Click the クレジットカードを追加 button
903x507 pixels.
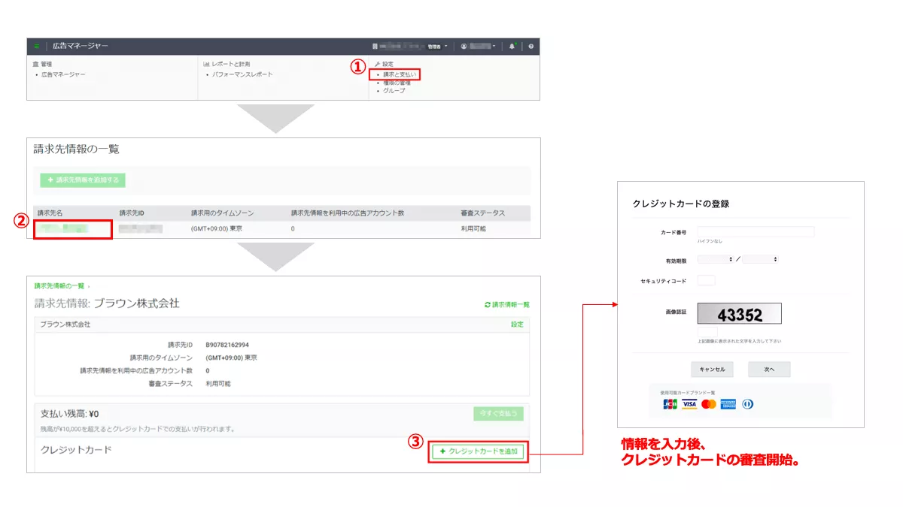point(478,451)
